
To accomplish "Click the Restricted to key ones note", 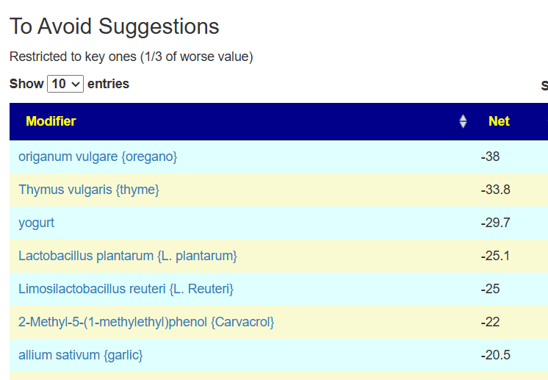I will coord(131,57).
